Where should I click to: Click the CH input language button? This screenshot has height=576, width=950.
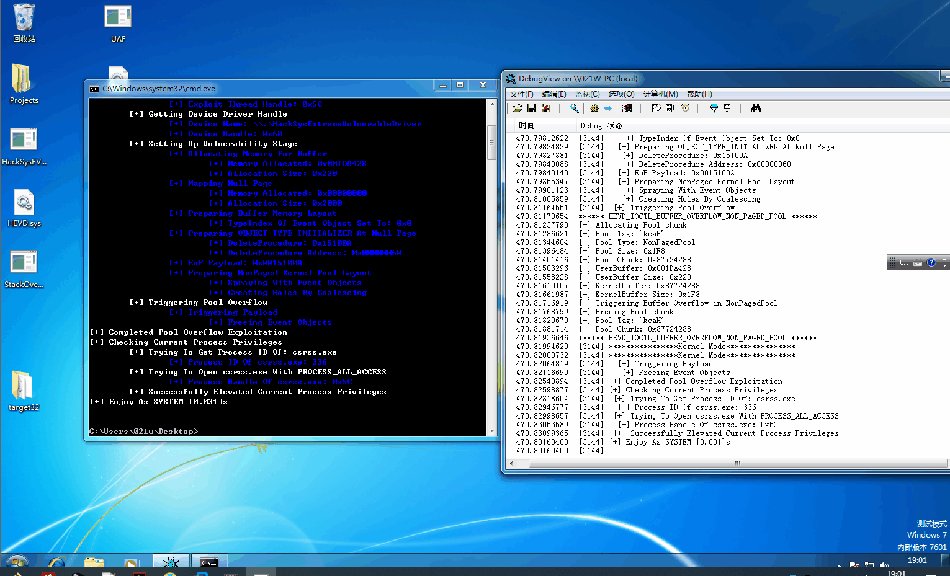[x=904, y=263]
